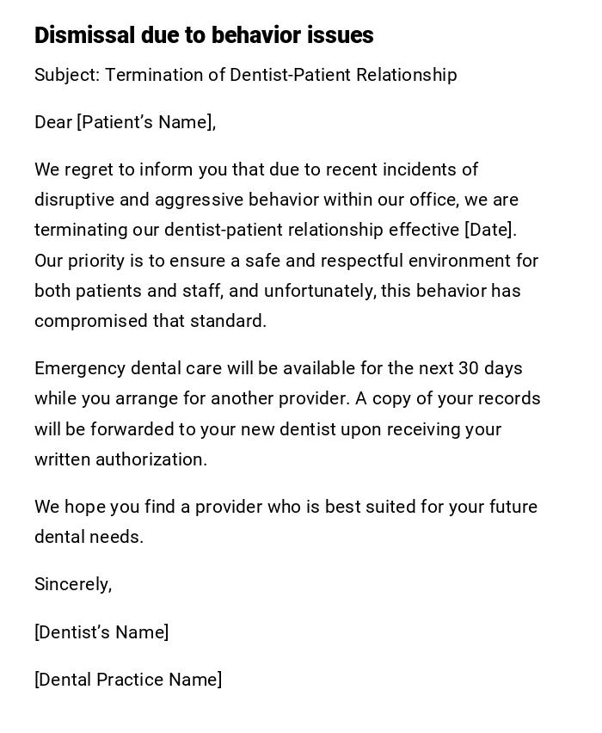Click the line starting "We hope you find"
Screen dimensions: 602x733
pyautogui.click(x=286, y=507)
